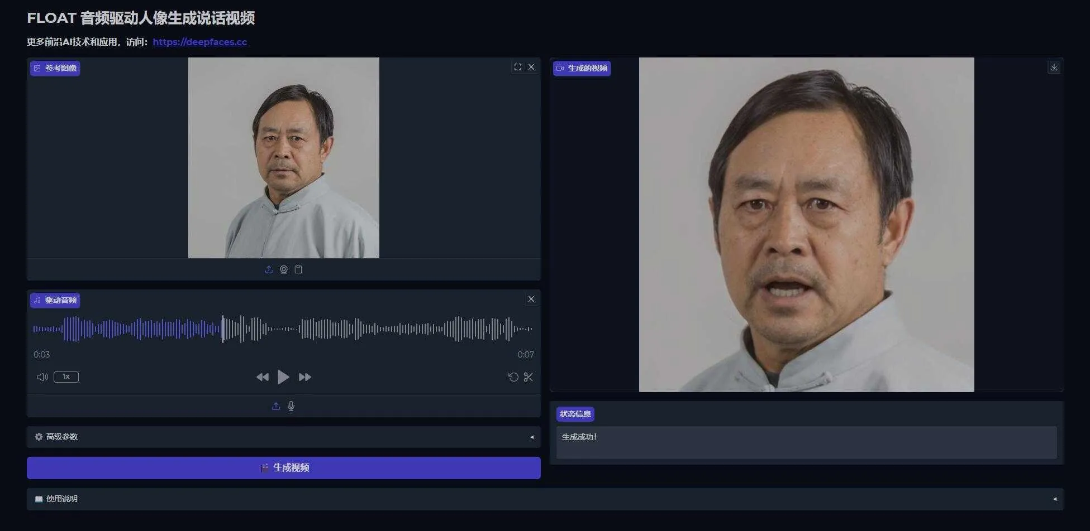1090x531 pixels.
Task: Expand the 使用说明 usage instructions section
Action: click(545, 499)
